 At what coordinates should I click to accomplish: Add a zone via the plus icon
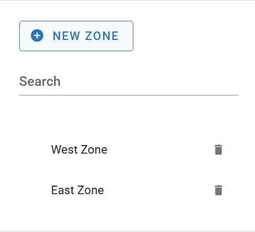click(x=37, y=36)
